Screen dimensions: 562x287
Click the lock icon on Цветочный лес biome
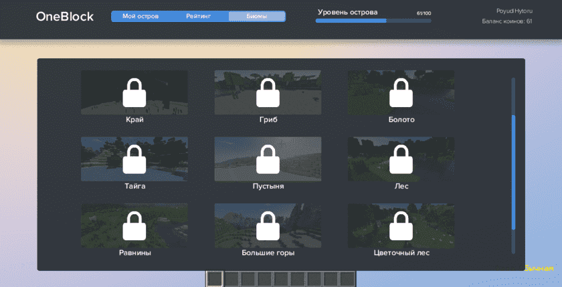[401, 226]
